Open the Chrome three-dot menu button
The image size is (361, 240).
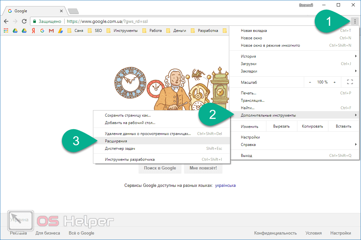355,21
